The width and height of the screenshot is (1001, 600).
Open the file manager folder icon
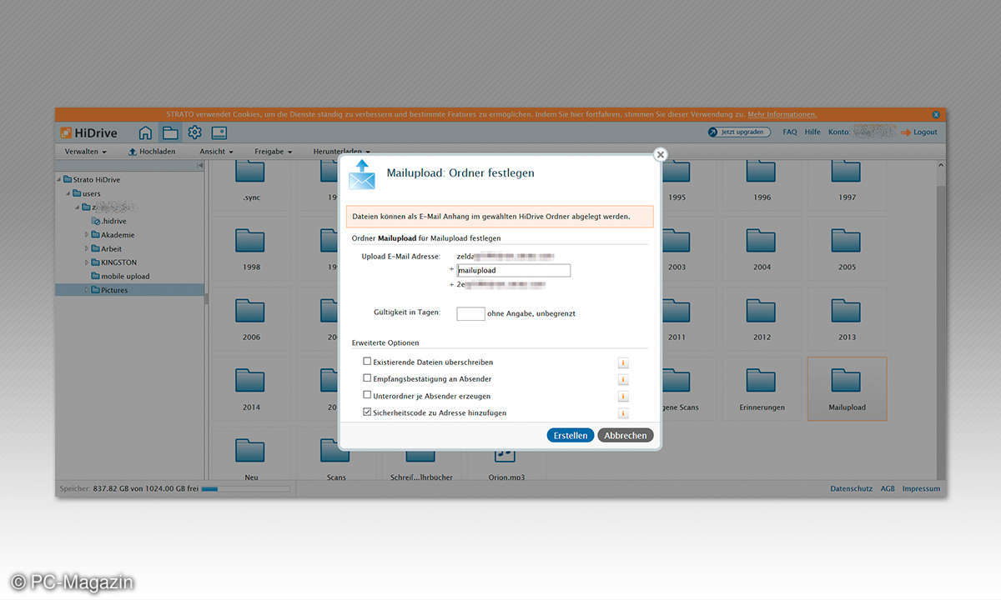[170, 132]
